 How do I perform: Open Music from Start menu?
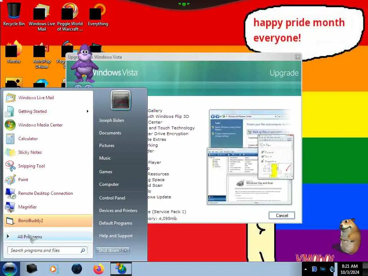tap(105, 158)
